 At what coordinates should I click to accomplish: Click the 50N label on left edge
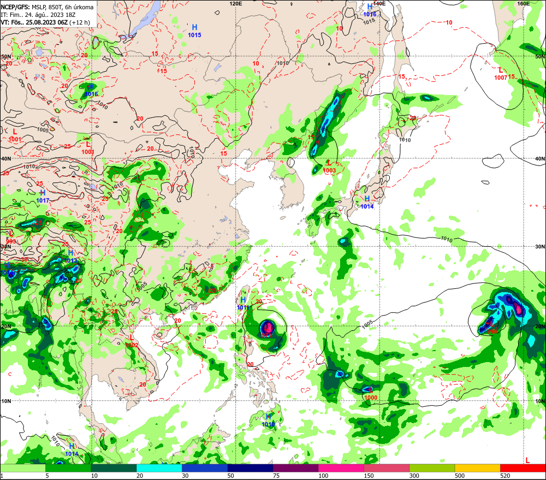point(6,56)
